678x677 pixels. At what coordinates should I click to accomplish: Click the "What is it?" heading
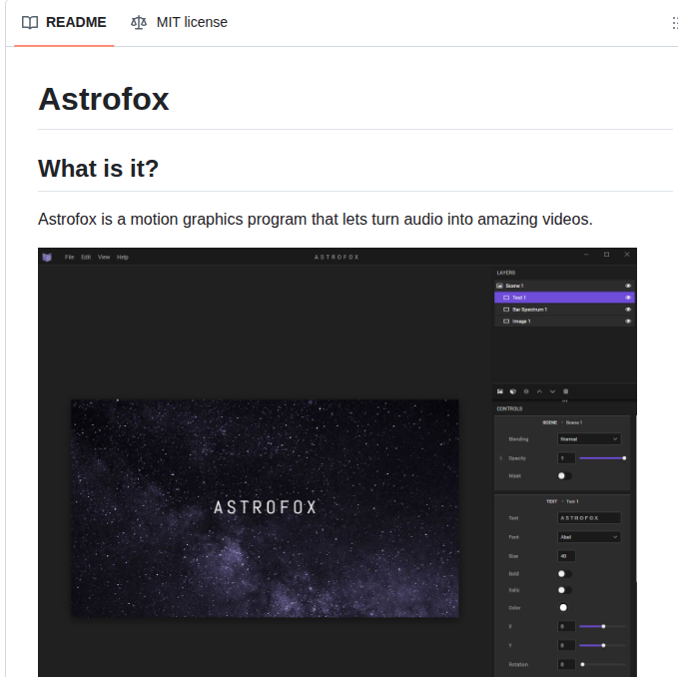[x=99, y=168]
